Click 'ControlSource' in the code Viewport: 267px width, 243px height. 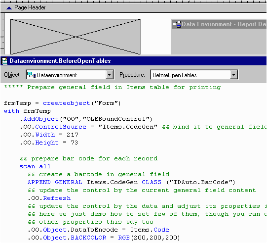pyautogui.click(x=61, y=127)
